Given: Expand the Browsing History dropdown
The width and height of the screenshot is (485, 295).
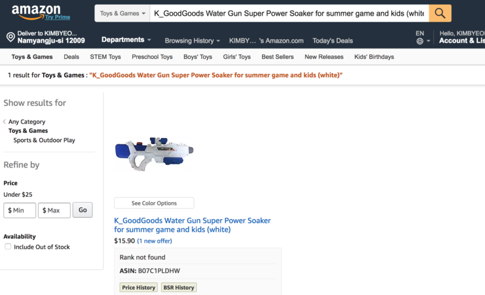Looking at the screenshot, I should [192, 41].
